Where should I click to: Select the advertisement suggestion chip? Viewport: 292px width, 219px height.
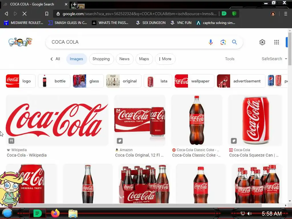(241, 81)
